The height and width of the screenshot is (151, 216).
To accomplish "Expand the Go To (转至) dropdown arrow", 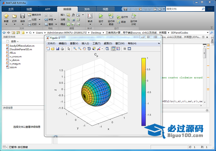I will coord(55,20).
